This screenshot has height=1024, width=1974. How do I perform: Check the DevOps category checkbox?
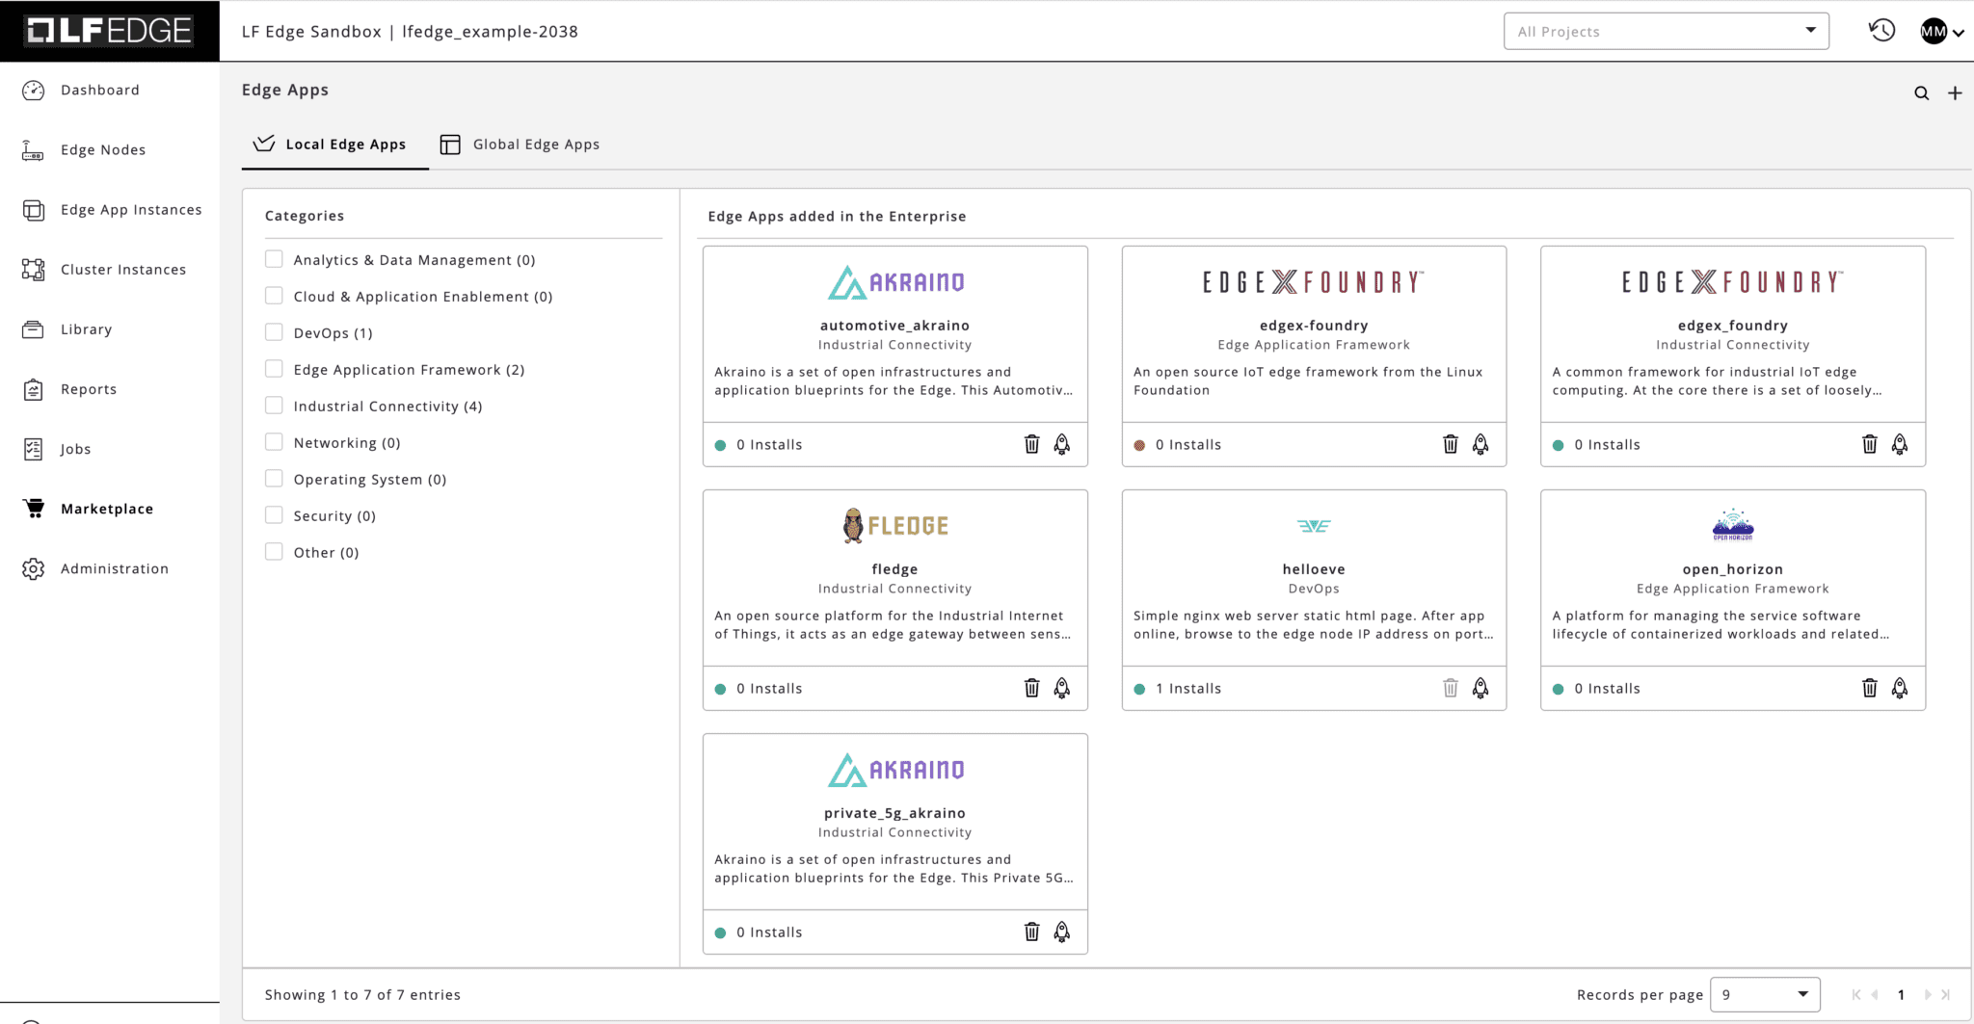pyautogui.click(x=275, y=332)
